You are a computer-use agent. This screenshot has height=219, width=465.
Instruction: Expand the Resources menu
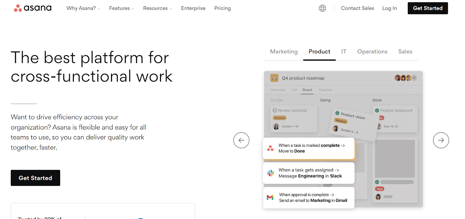point(158,8)
